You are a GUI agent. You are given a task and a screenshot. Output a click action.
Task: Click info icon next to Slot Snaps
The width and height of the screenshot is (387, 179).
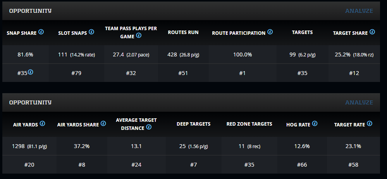[x=91, y=32]
